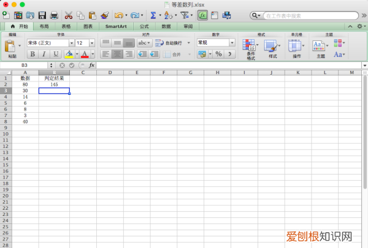Image resolution: width=368 pixels, height=248 pixels.
Task: Select the Format Painter brush icon
Action: pyautogui.click(x=104, y=15)
